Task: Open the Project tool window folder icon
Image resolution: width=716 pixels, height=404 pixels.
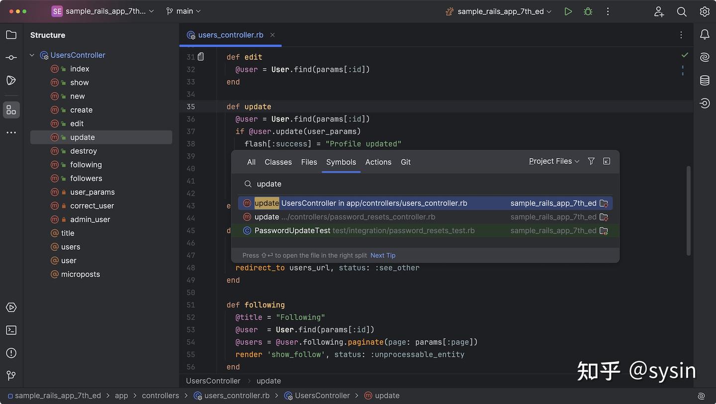Action: pyautogui.click(x=11, y=35)
